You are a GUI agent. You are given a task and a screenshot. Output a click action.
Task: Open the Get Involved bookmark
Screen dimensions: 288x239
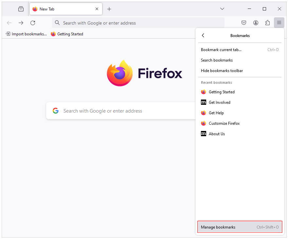coord(220,102)
